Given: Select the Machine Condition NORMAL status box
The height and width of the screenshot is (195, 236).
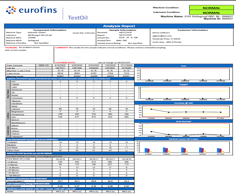Looking at the screenshot, I should (x=211, y=8).
